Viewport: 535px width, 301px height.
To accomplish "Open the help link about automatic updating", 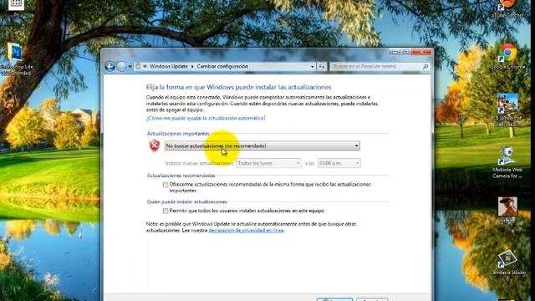I will tap(206, 118).
